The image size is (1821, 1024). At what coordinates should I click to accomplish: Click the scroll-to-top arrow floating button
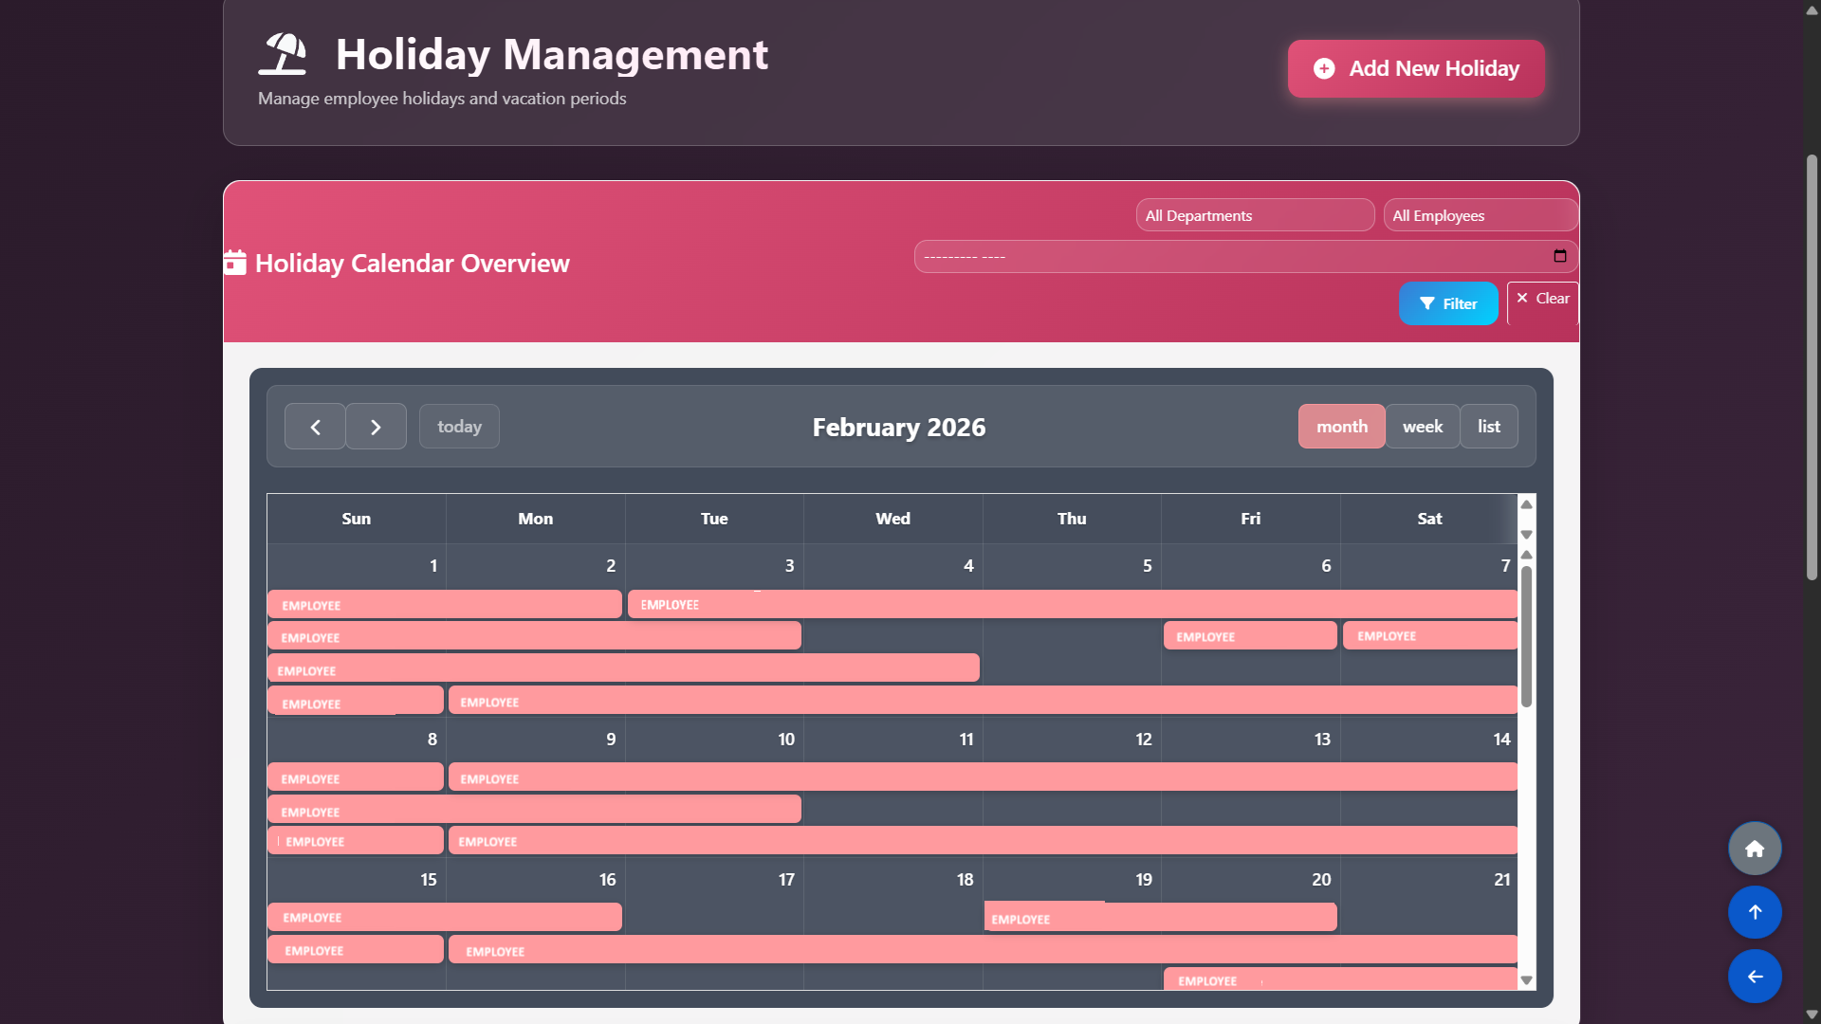click(1755, 911)
